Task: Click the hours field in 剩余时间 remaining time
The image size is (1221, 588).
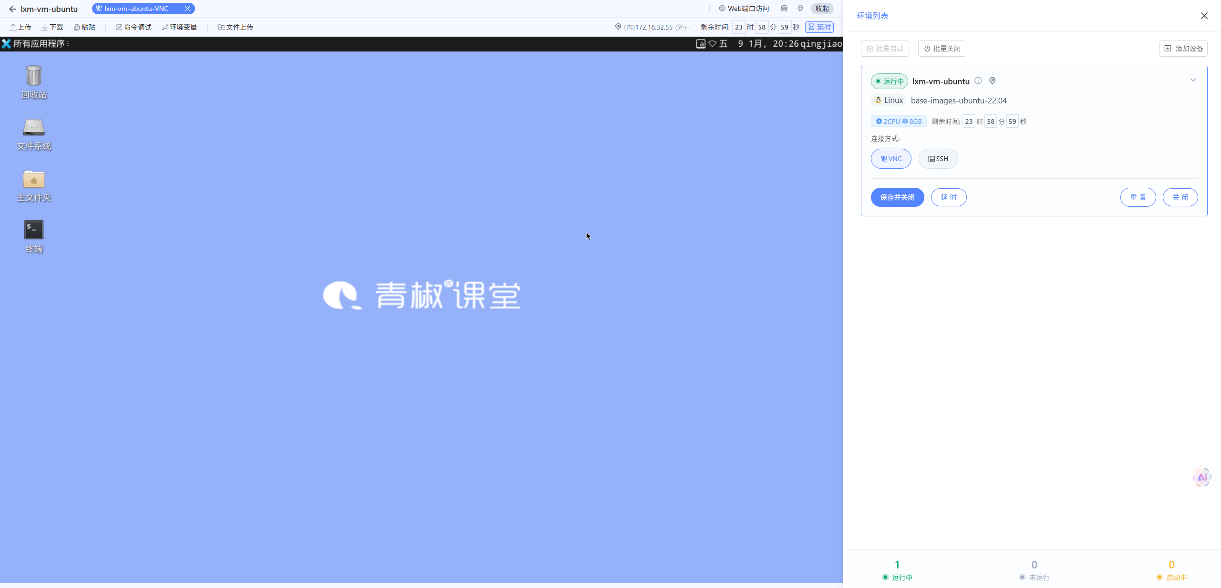Action: (969, 121)
